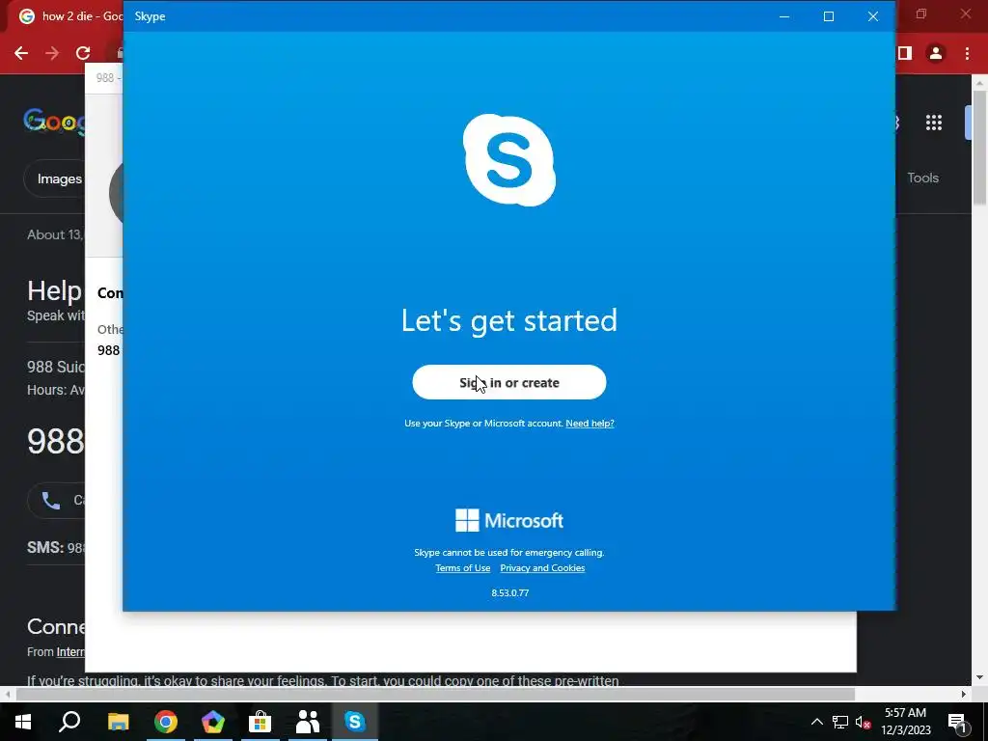Click the SMS label in Chrome
988x741 pixels.
click(45, 547)
